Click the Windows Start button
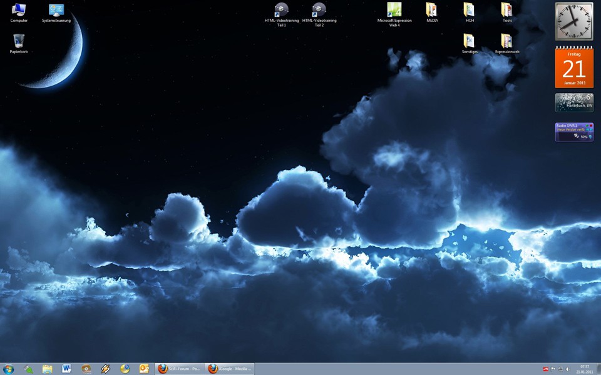Image resolution: width=601 pixels, height=375 pixels. pyautogui.click(x=9, y=369)
